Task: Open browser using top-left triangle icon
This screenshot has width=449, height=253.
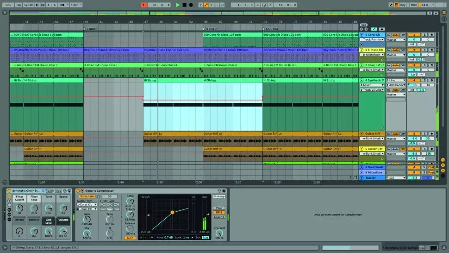Action: click(x=5, y=13)
